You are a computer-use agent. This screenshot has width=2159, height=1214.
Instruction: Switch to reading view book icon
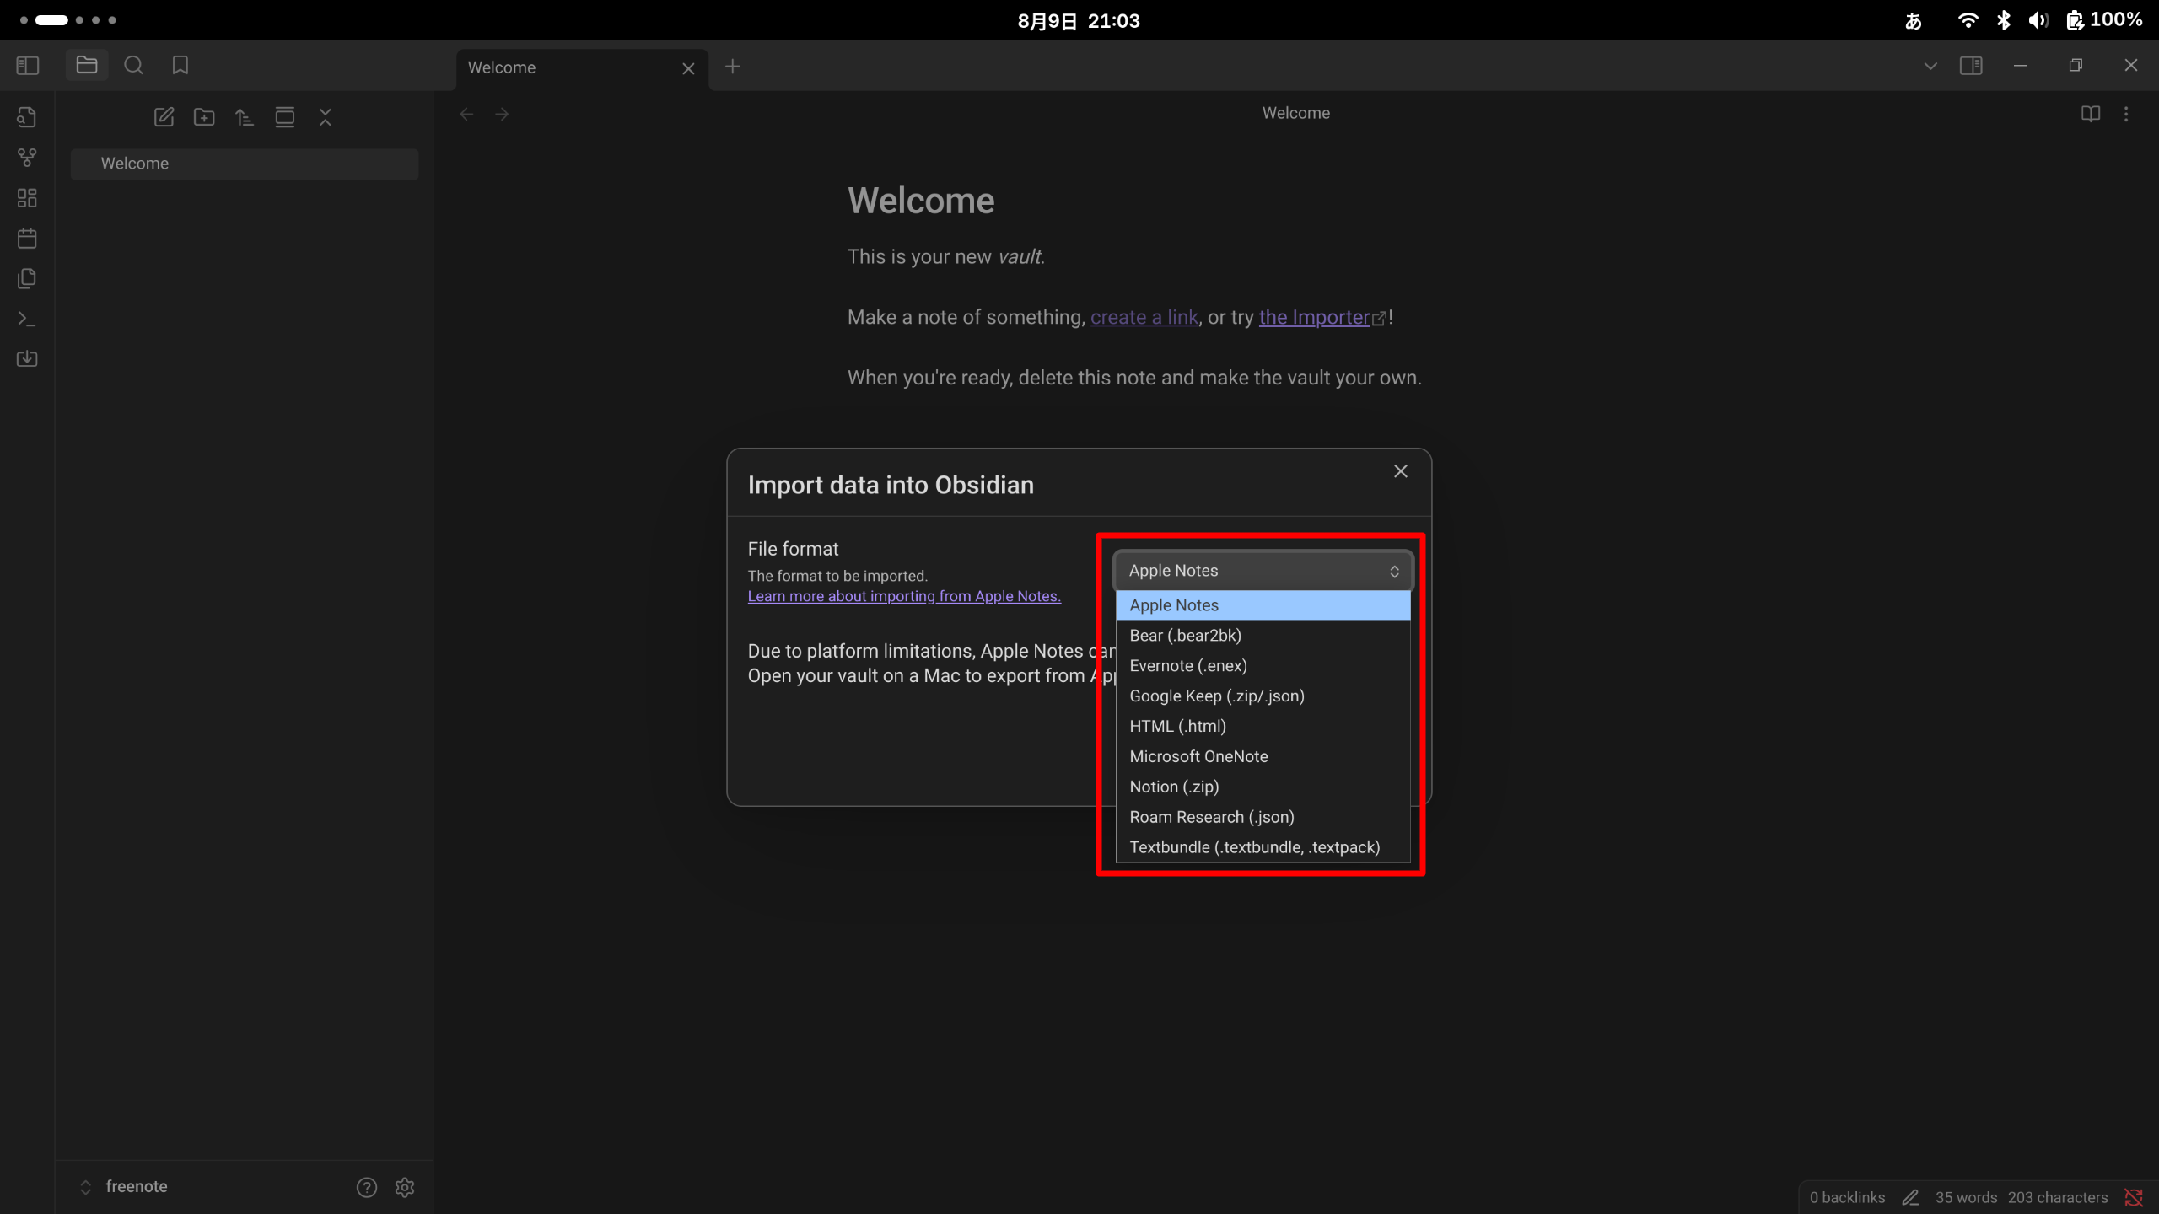click(2091, 114)
